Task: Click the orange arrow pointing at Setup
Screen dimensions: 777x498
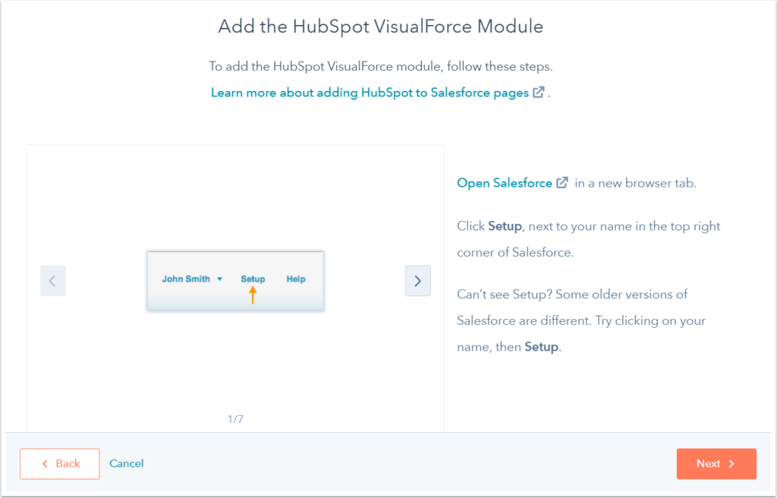Action: 253,296
